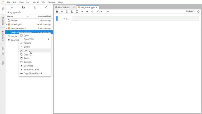Open the Run menu
The width and height of the screenshot is (202, 114).
[x=28, y=2]
